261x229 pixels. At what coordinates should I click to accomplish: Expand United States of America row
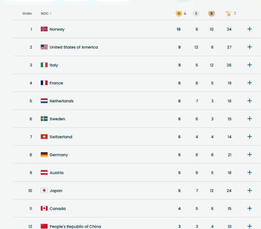250,47
